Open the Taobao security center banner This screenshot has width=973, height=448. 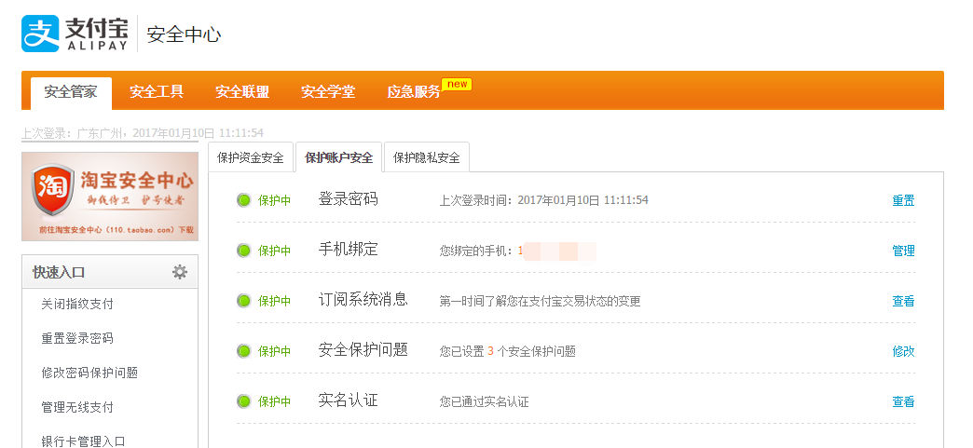pos(110,196)
